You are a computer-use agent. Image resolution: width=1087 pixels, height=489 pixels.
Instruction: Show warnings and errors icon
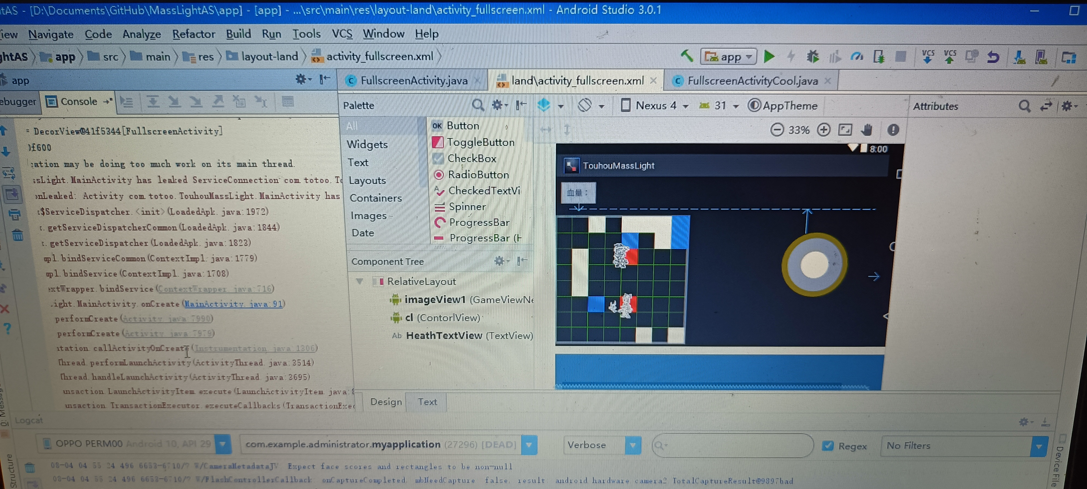click(893, 130)
